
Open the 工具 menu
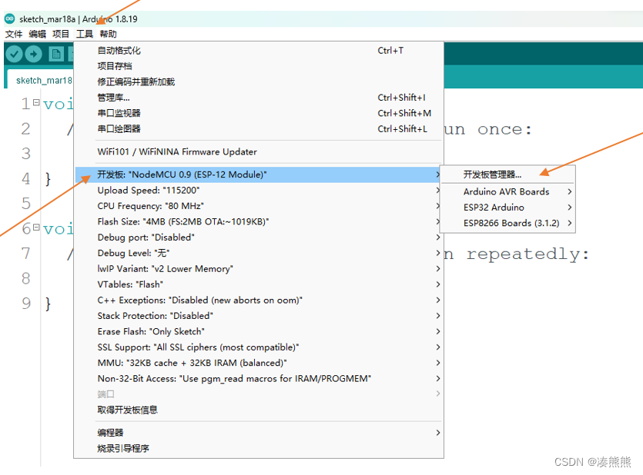point(85,34)
